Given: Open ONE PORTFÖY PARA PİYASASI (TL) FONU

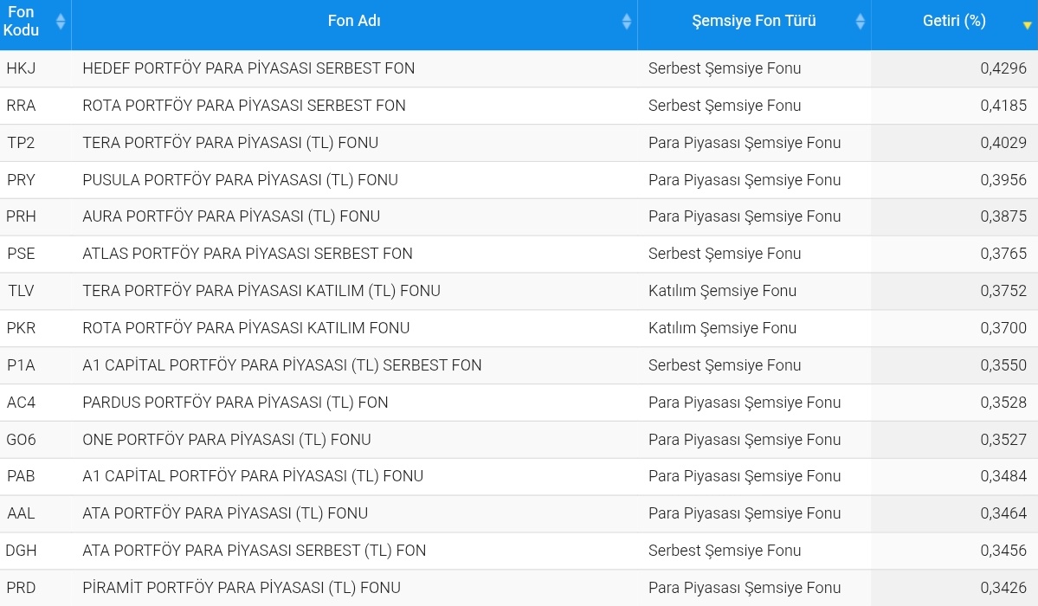Looking at the screenshot, I should coord(227,439).
